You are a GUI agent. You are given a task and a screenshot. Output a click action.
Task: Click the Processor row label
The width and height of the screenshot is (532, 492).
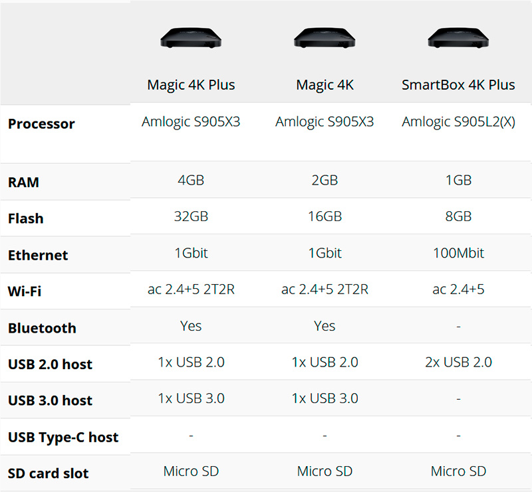pos(41,124)
